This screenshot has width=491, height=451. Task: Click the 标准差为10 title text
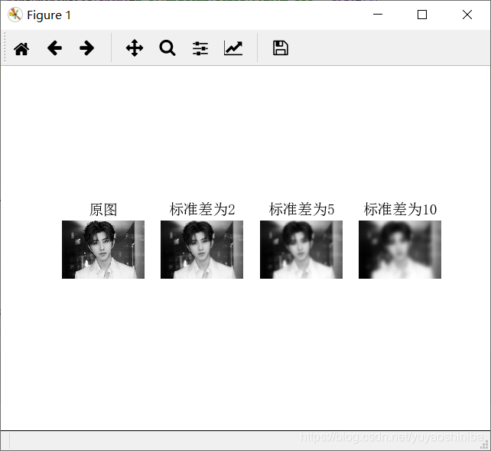(x=400, y=209)
